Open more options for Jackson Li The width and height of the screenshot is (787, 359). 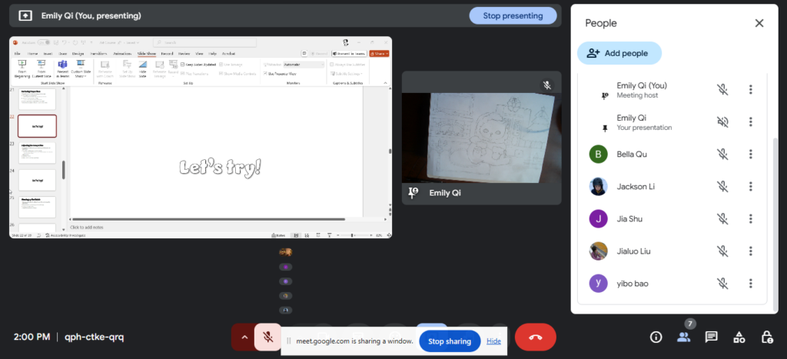pos(750,187)
